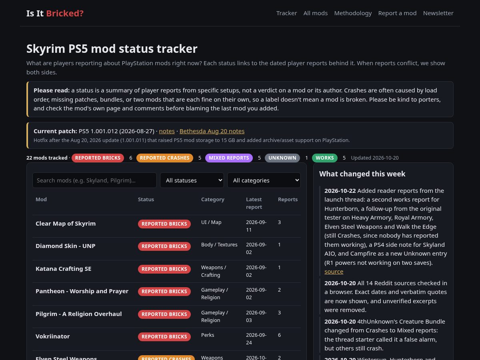Select the What changed this week heading
The height and width of the screenshot is (360, 480).
tap(362, 174)
